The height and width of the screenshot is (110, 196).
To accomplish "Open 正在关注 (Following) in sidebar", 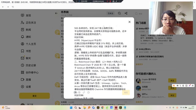I will [28, 23].
